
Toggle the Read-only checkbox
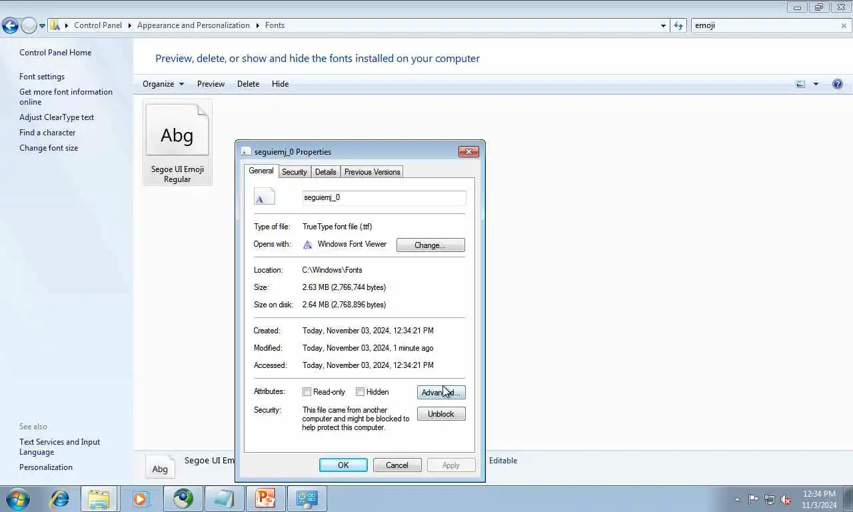(x=307, y=392)
